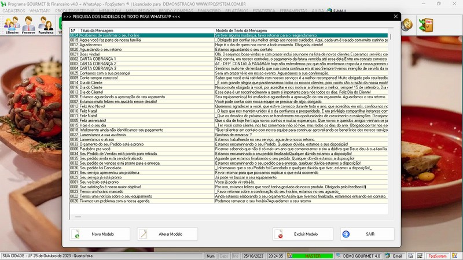Viewport: 463px width, 260px height.
Task: Click the users icon at status bar end
Action: pos(455,256)
